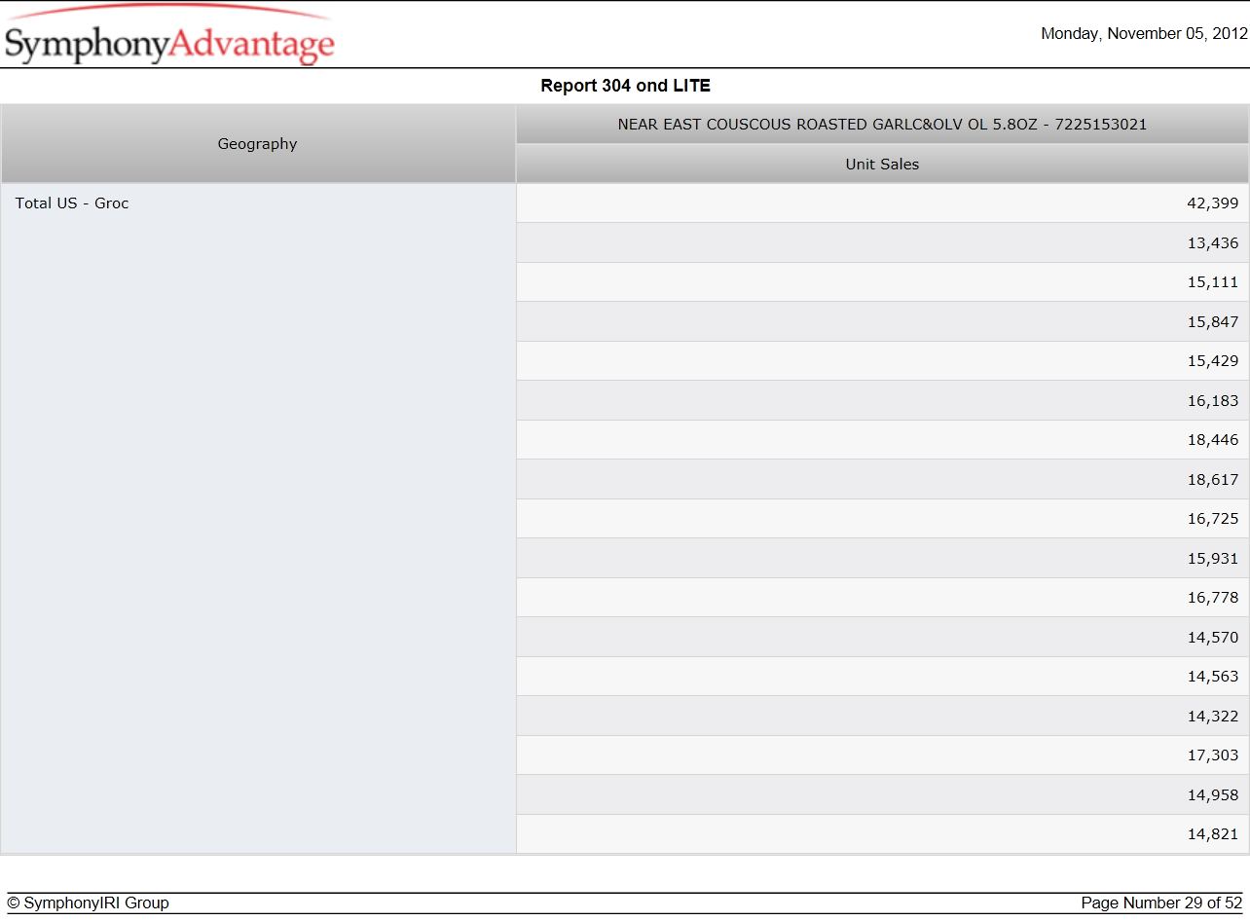Click the © SymphonyIRI Group footer text
This screenshot has height=921, width=1250.
[89, 903]
